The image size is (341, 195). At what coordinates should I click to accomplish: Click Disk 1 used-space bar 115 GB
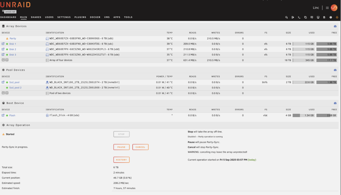pos(303,44)
